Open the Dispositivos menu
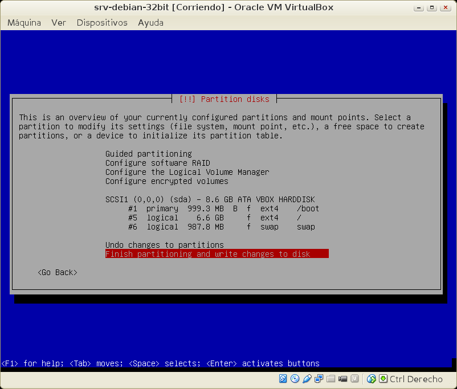457x389 pixels. click(102, 23)
